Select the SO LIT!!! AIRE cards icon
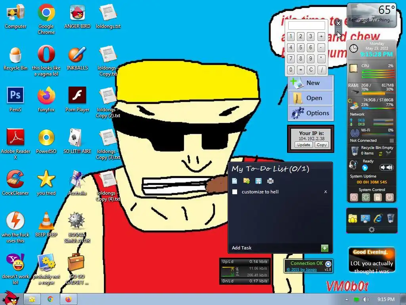This screenshot has width=406, height=305. tap(77, 141)
